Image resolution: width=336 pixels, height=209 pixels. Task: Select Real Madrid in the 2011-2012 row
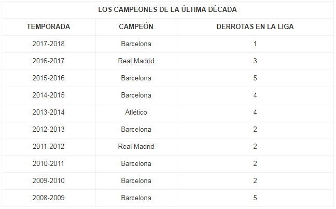[x=136, y=146]
